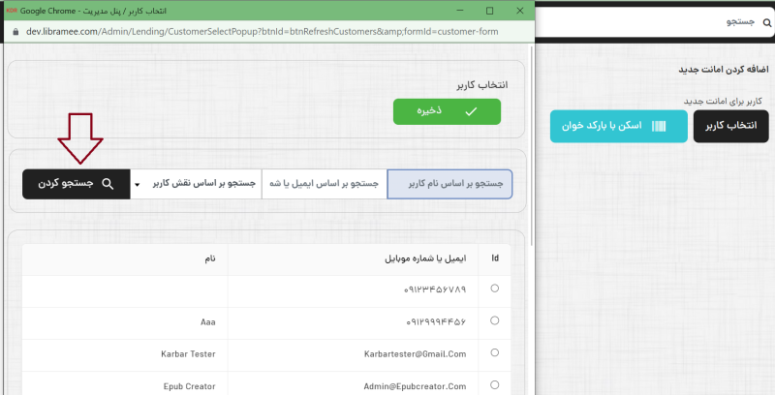
Task: Click the magnifier icon on the جستجو کردن button
Action: (x=108, y=183)
